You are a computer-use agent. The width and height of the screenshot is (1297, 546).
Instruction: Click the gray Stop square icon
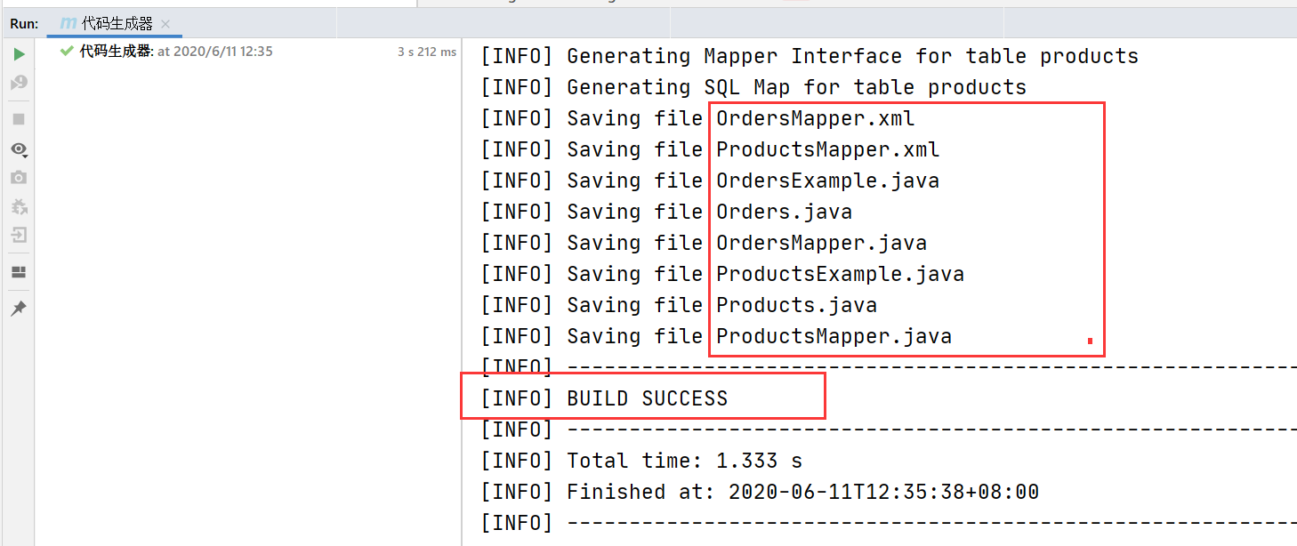point(19,118)
